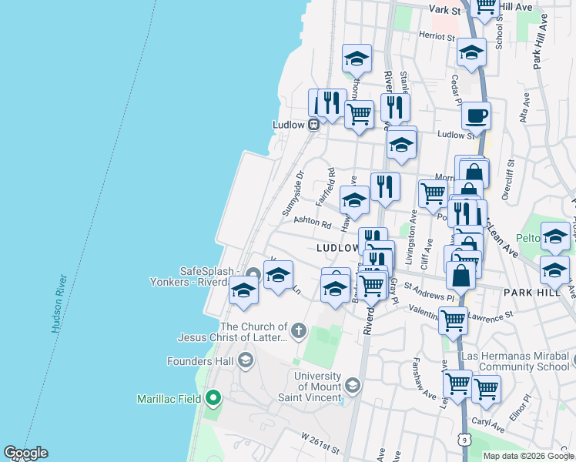This screenshot has width=576, height=462.
Task: Click the Alta Ave street label
Action: (x=524, y=107)
